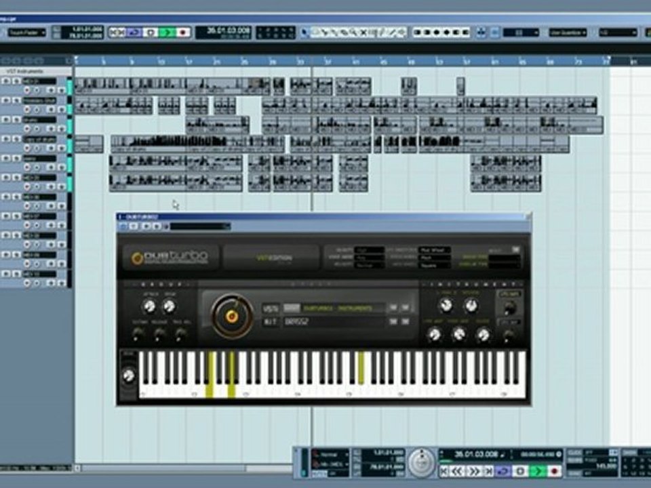Open the quantize value dropdown at far right
This screenshot has height=488, width=651.
pos(618,33)
